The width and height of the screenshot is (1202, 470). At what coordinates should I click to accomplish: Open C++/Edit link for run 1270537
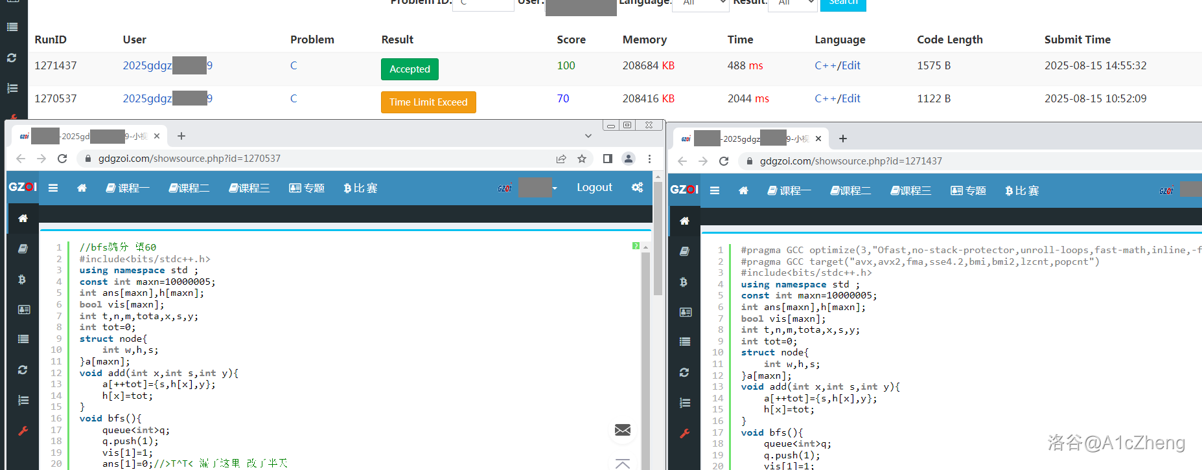[837, 98]
